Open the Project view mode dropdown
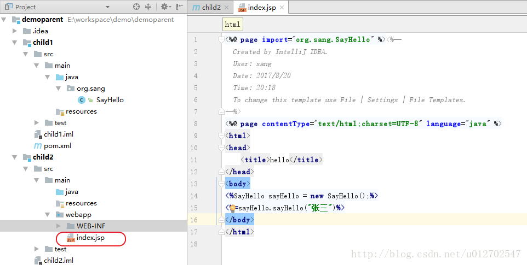The width and height of the screenshot is (527, 265). coord(107,7)
